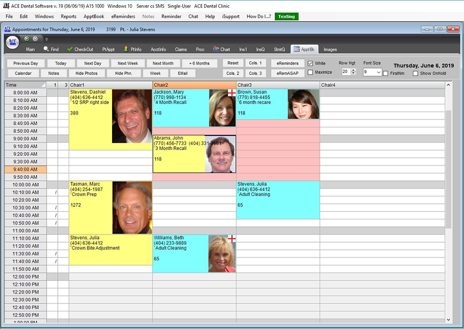Click the Hide Phn. button

tap(124, 73)
